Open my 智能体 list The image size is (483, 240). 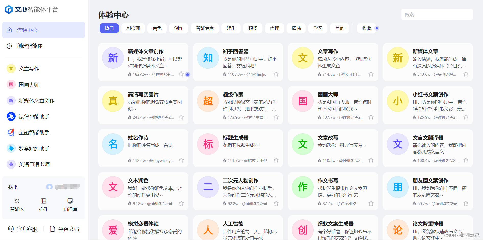[x=17, y=205]
